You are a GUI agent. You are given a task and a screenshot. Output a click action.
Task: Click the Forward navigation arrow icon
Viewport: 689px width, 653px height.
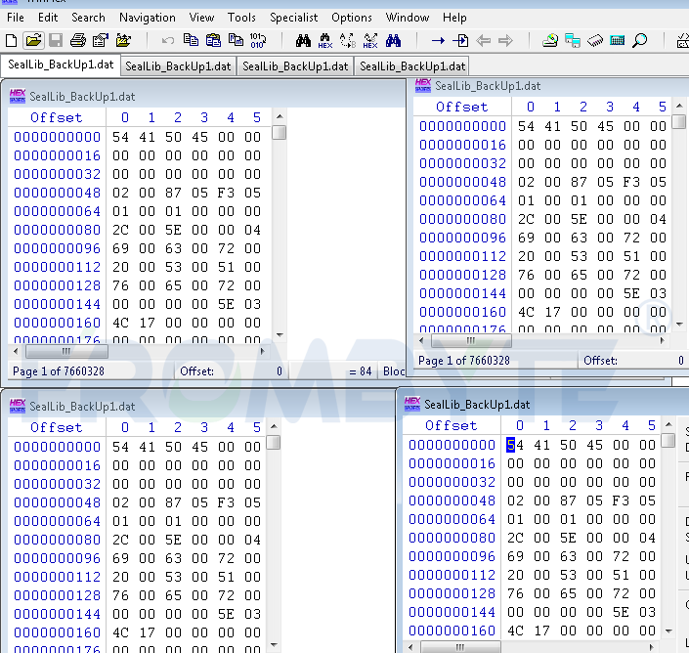tap(506, 41)
